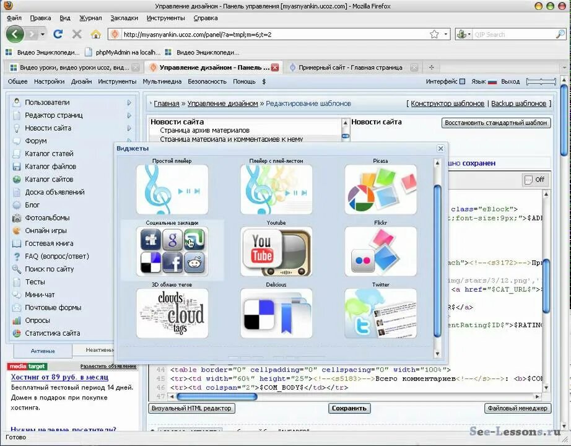Viewport: 571px width, 446px height.
Task: Open the phpMyAdmin на localh... bookmark
Action: coord(123,53)
